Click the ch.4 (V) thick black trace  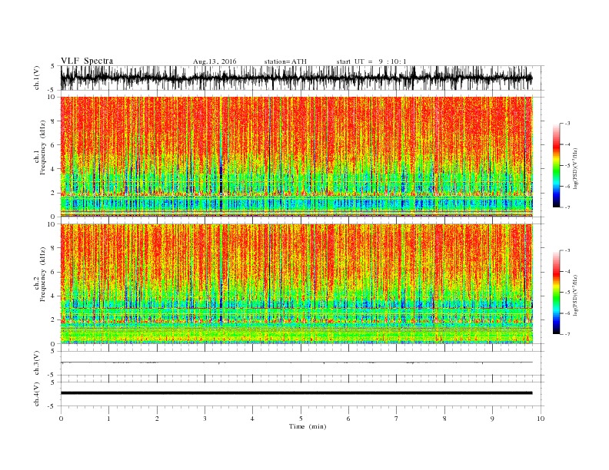click(x=296, y=393)
